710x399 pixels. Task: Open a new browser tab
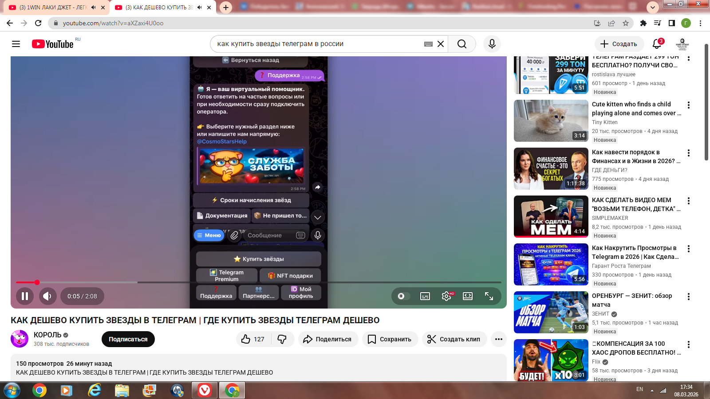(226, 8)
